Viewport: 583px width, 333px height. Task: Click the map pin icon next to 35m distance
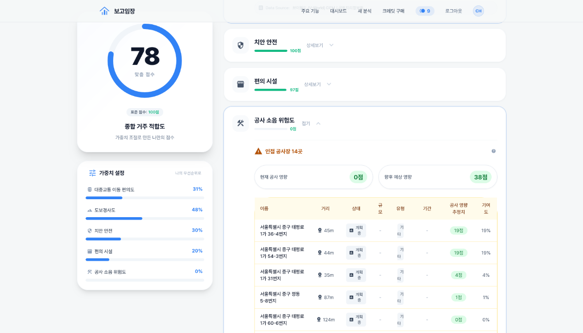pyautogui.click(x=320, y=275)
